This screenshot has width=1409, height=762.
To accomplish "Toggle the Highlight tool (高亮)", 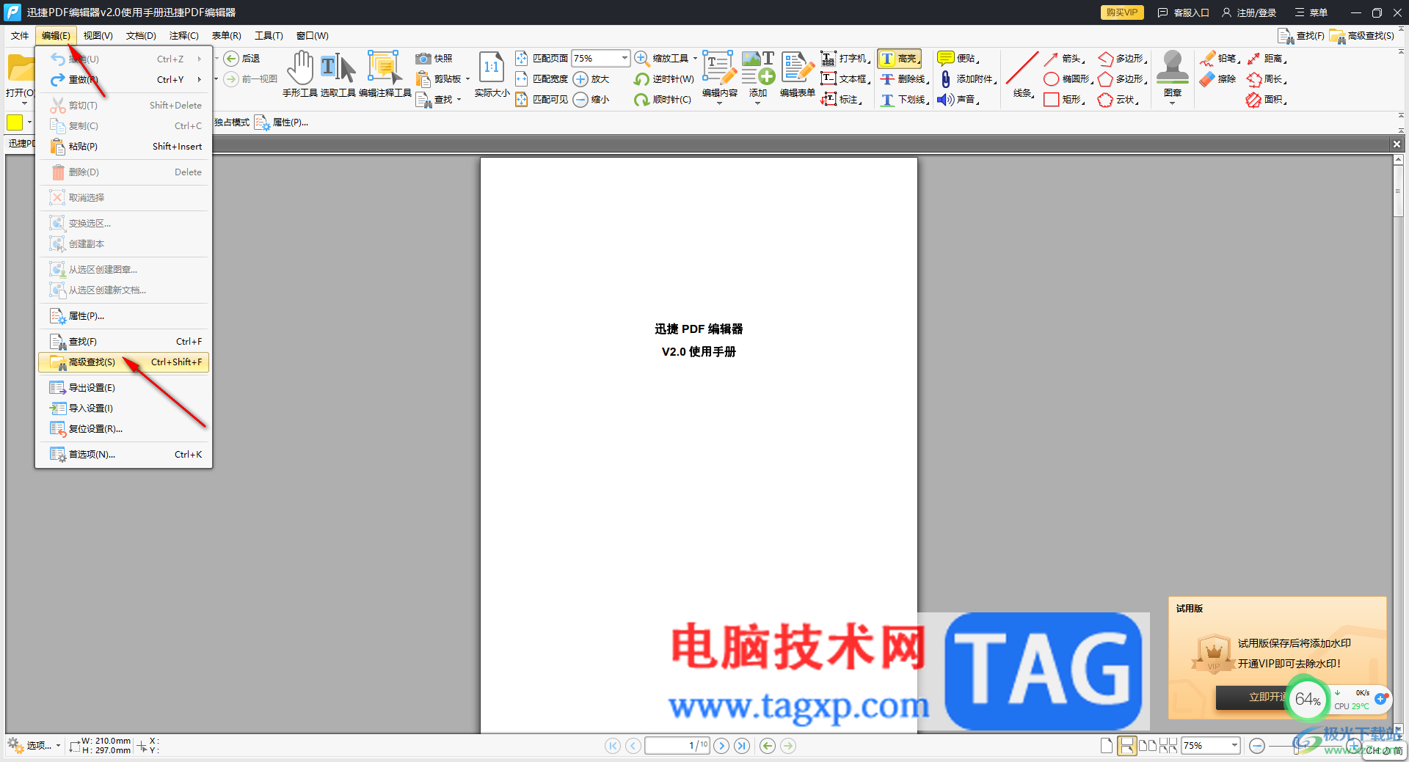I will coord(900,59).
